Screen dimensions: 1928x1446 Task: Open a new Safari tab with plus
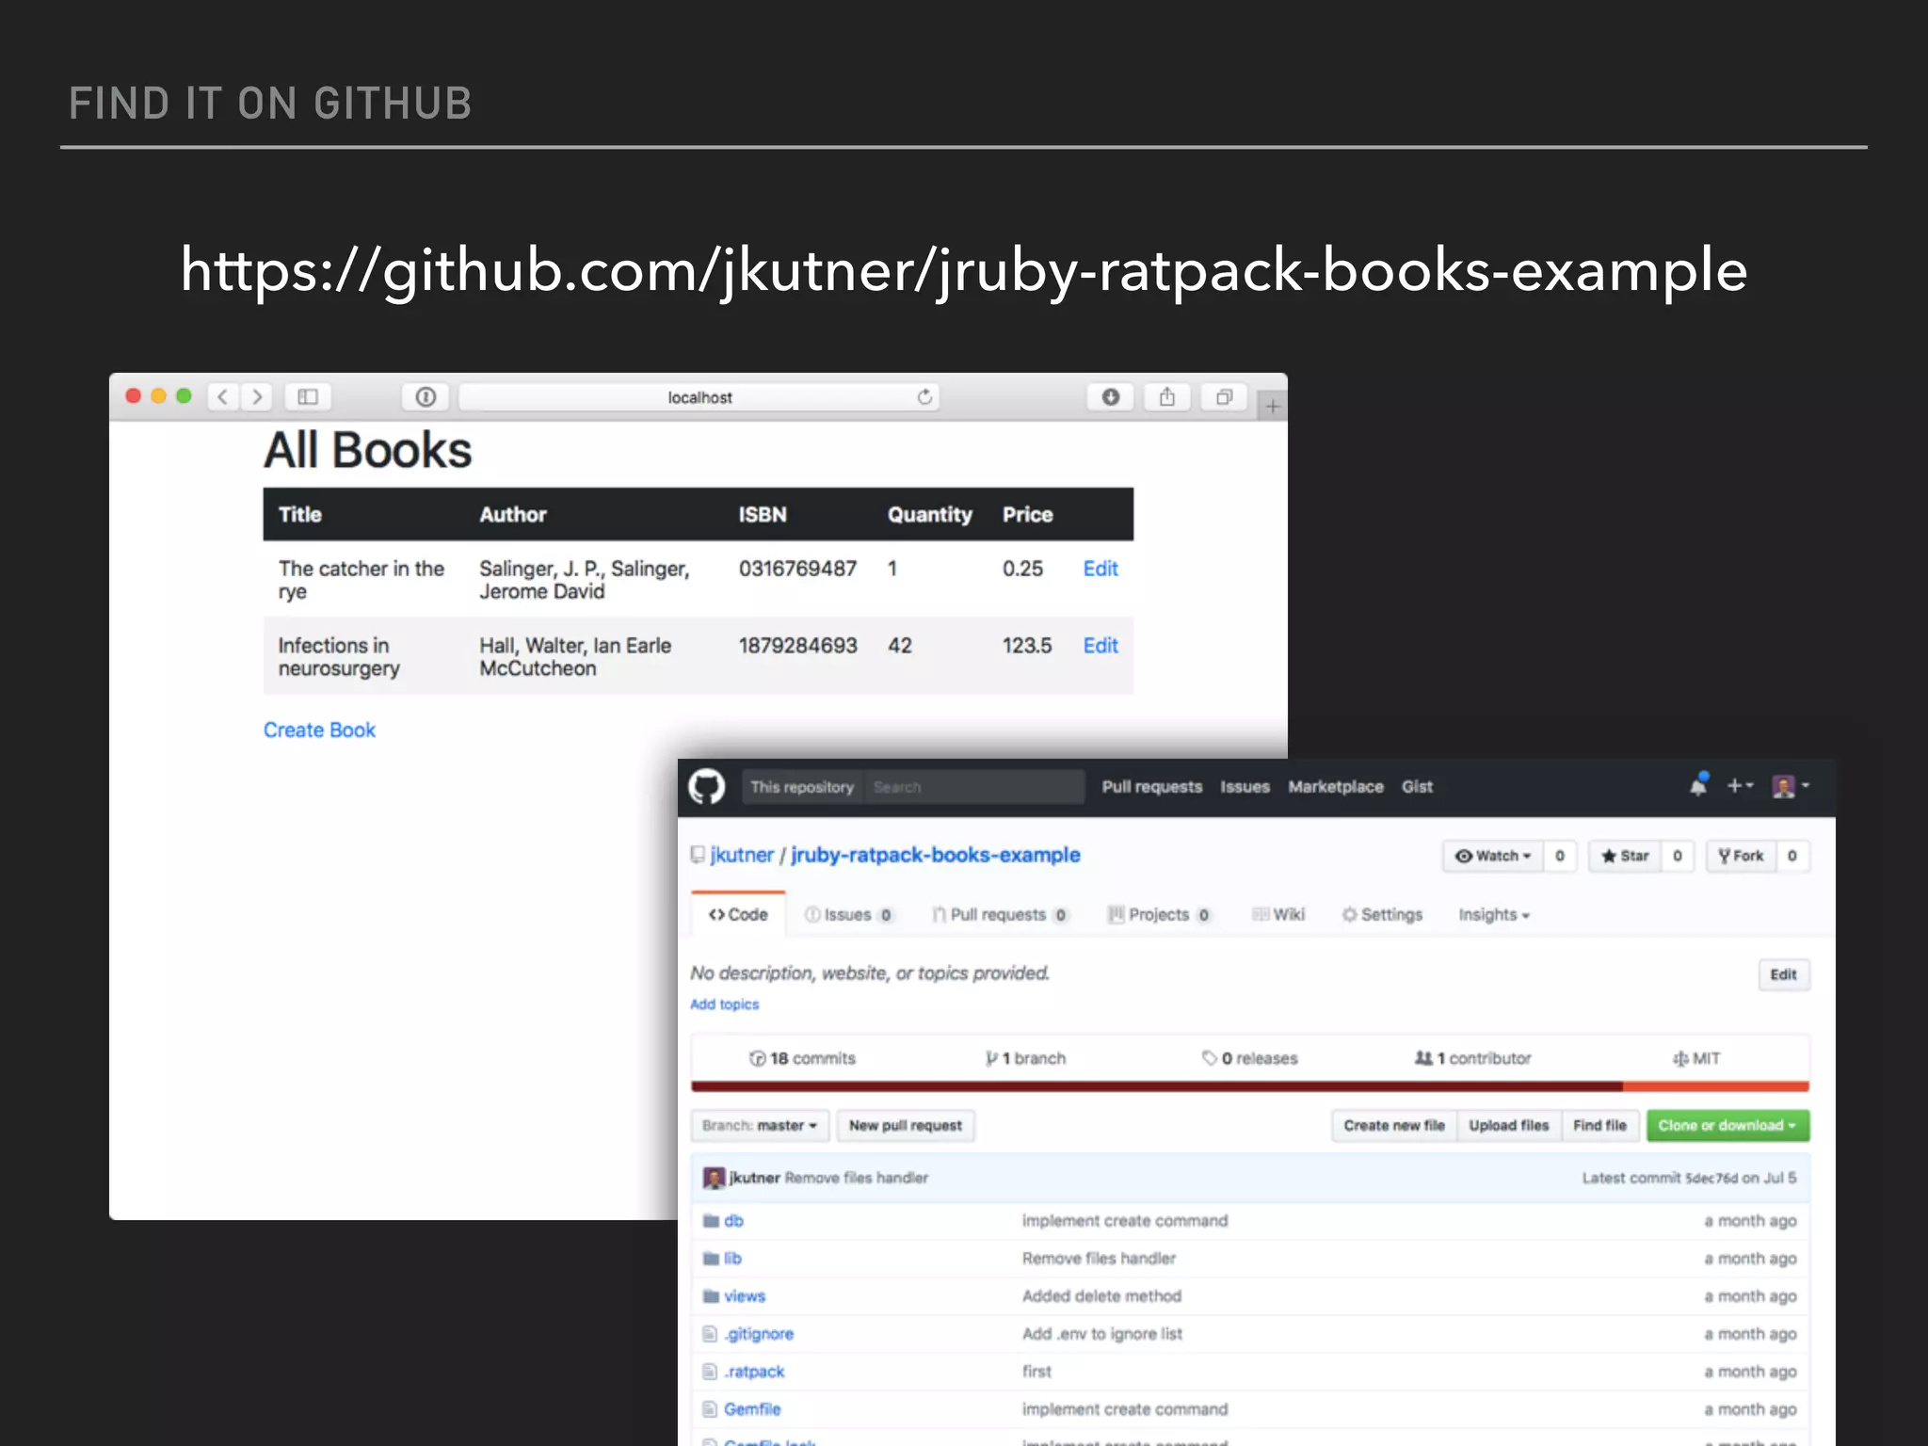1272,406
